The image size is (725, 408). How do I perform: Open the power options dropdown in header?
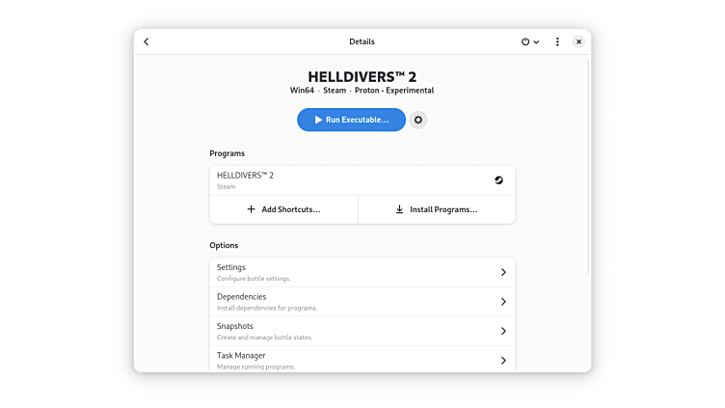click(x=529, y=41)
